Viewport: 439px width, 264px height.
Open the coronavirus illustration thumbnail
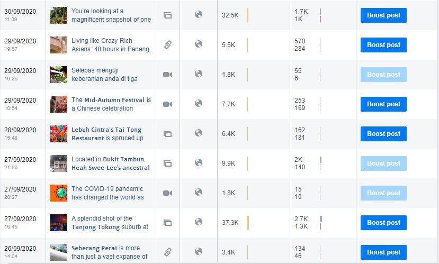(59, 193)
